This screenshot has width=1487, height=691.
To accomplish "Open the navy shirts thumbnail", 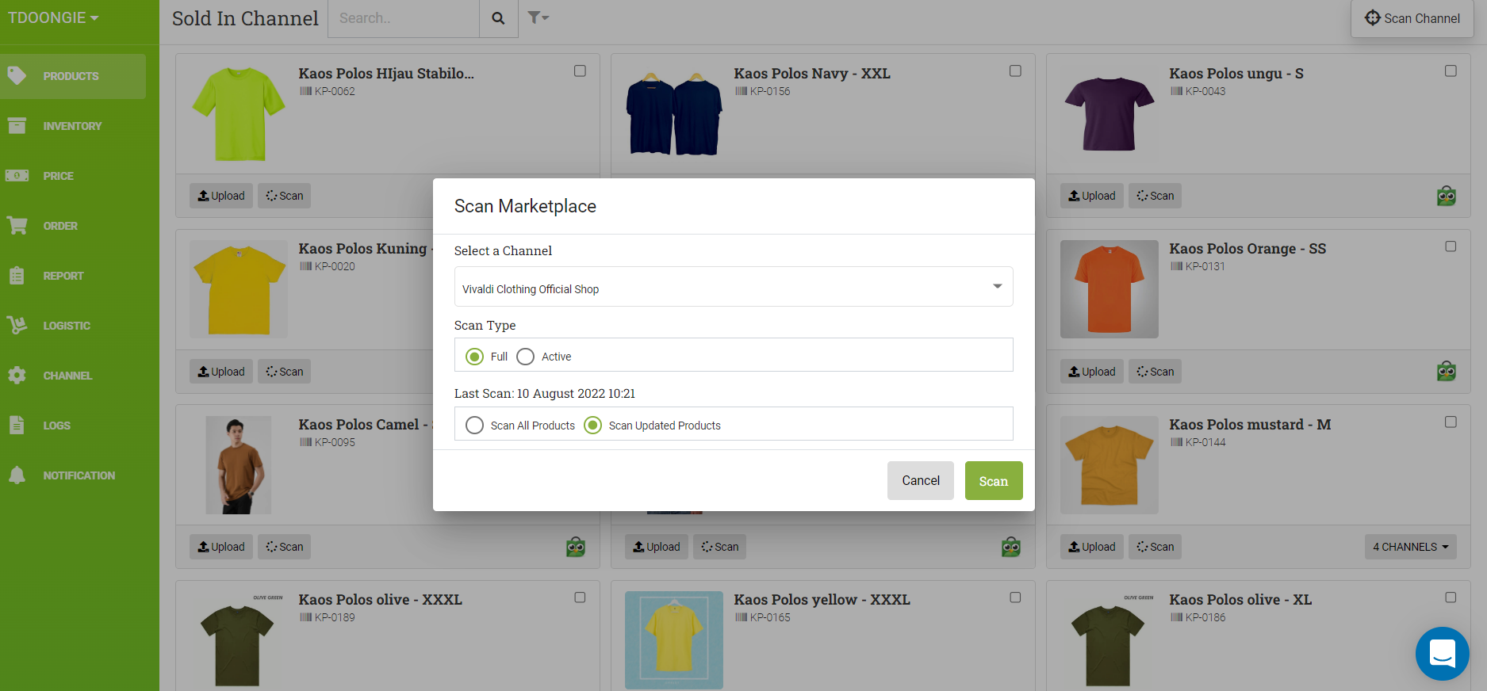I will click(674, 114).
